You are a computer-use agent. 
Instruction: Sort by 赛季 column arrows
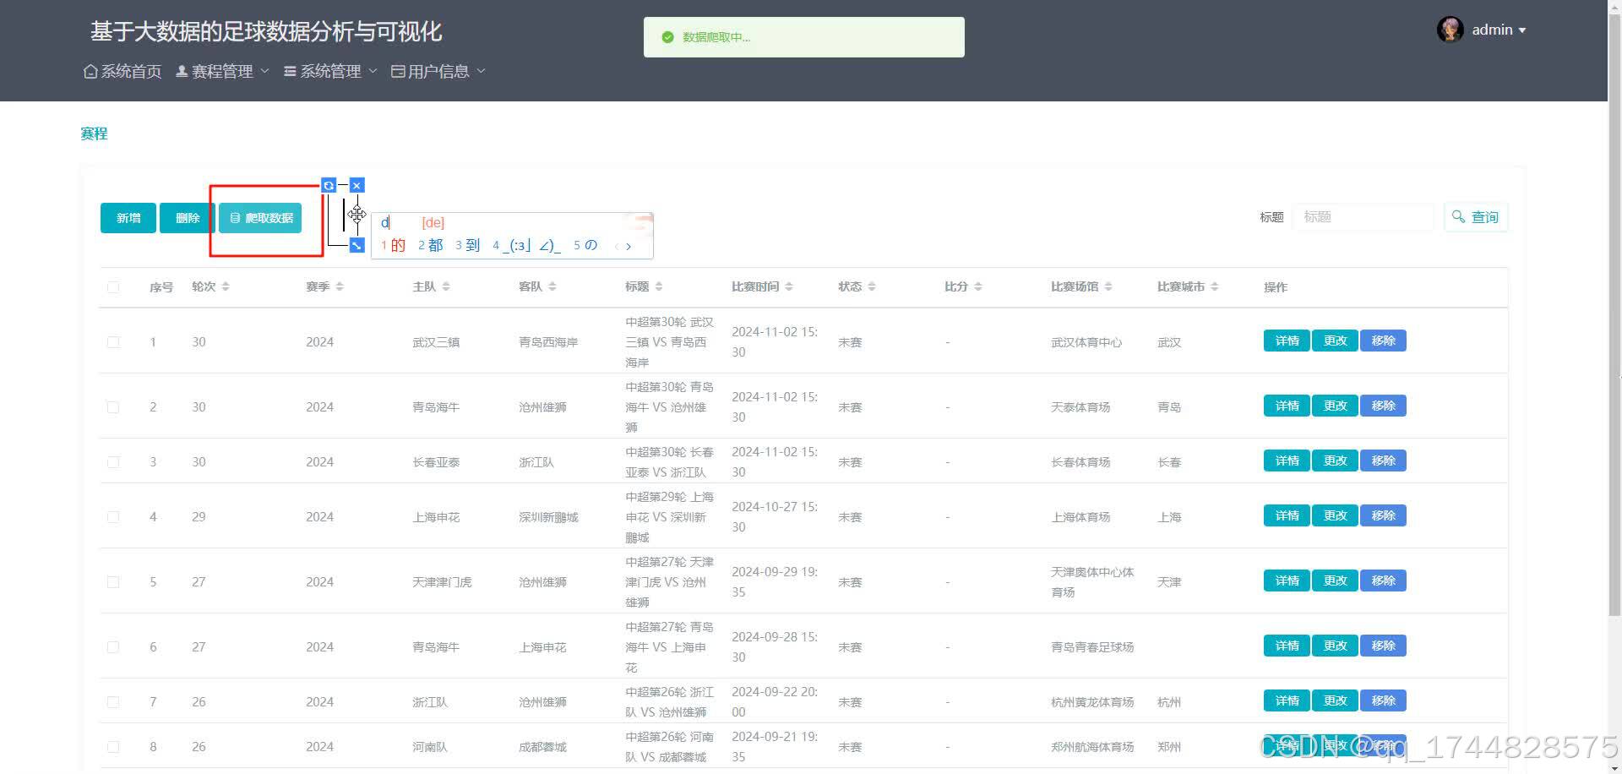(x=340, y=287)
